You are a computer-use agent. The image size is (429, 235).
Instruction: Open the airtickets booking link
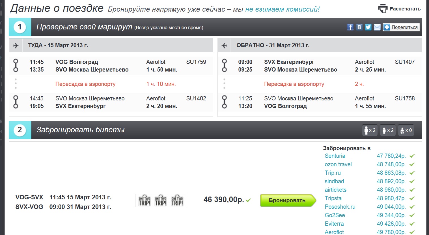(x=336, y=190)
